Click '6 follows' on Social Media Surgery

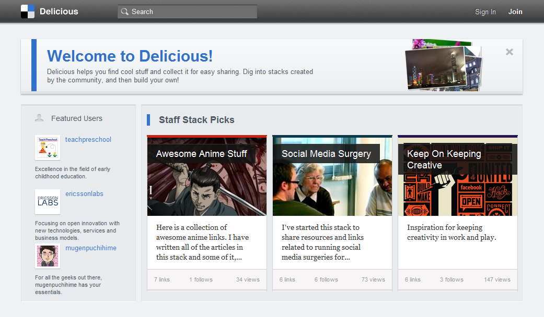[x=326, y=279]
